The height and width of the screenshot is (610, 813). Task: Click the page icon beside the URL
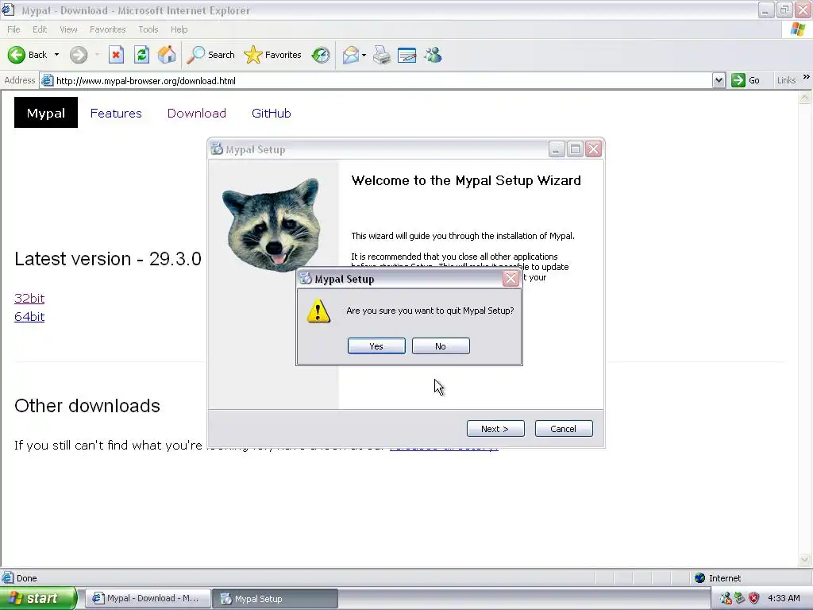coord(47,80)
